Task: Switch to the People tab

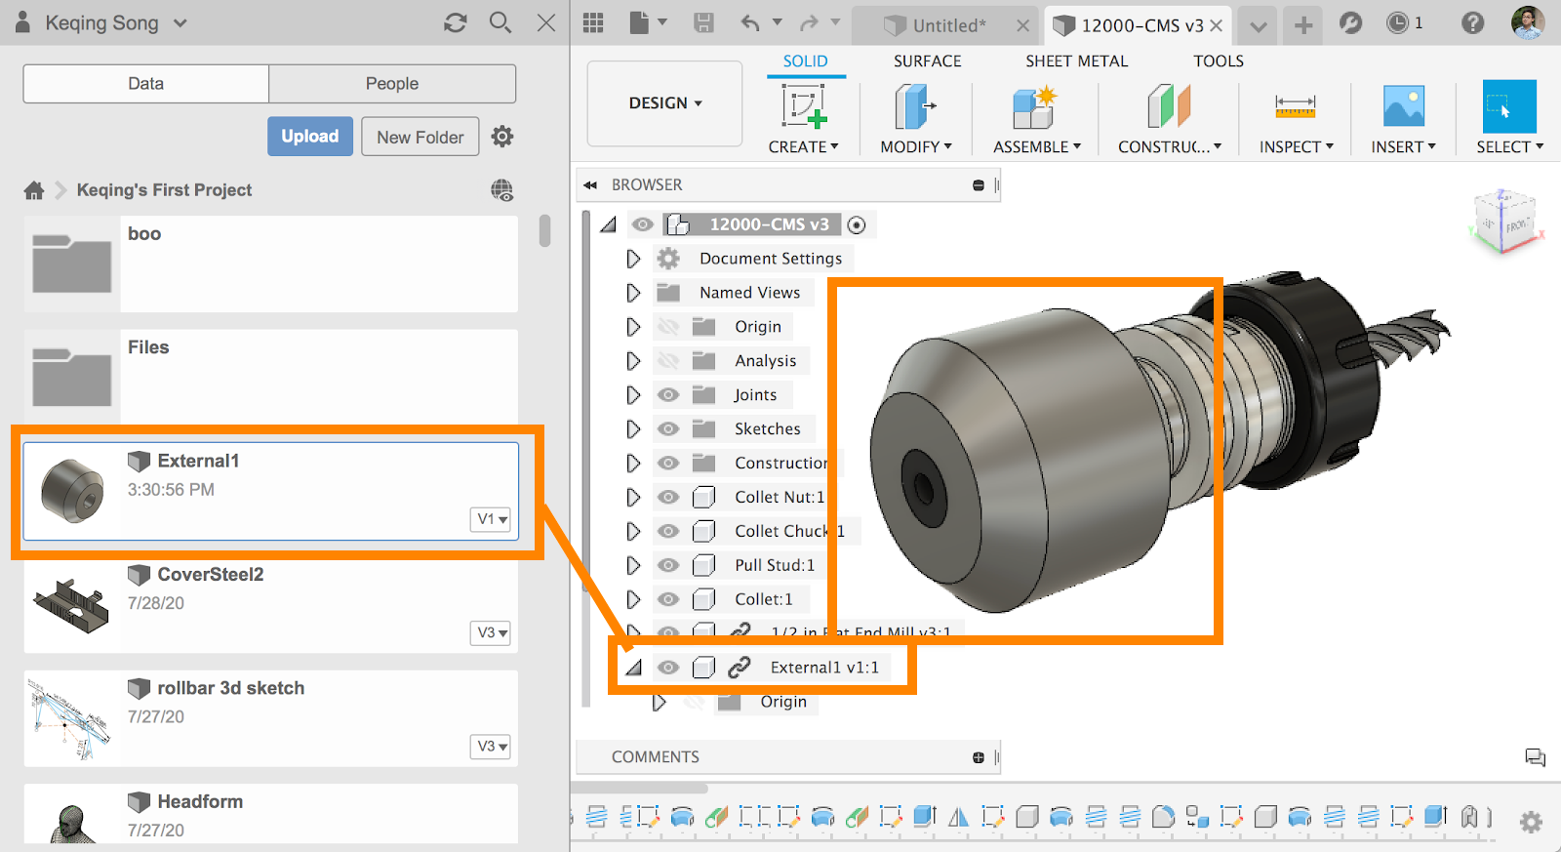Action: point(392,84)
